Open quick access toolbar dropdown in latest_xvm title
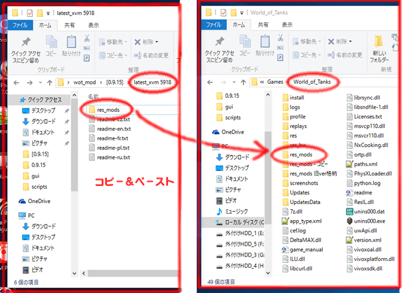The image size is (404, 293). coord(48,13)
